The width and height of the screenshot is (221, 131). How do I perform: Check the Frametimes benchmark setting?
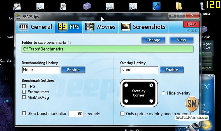click(24, 92)
